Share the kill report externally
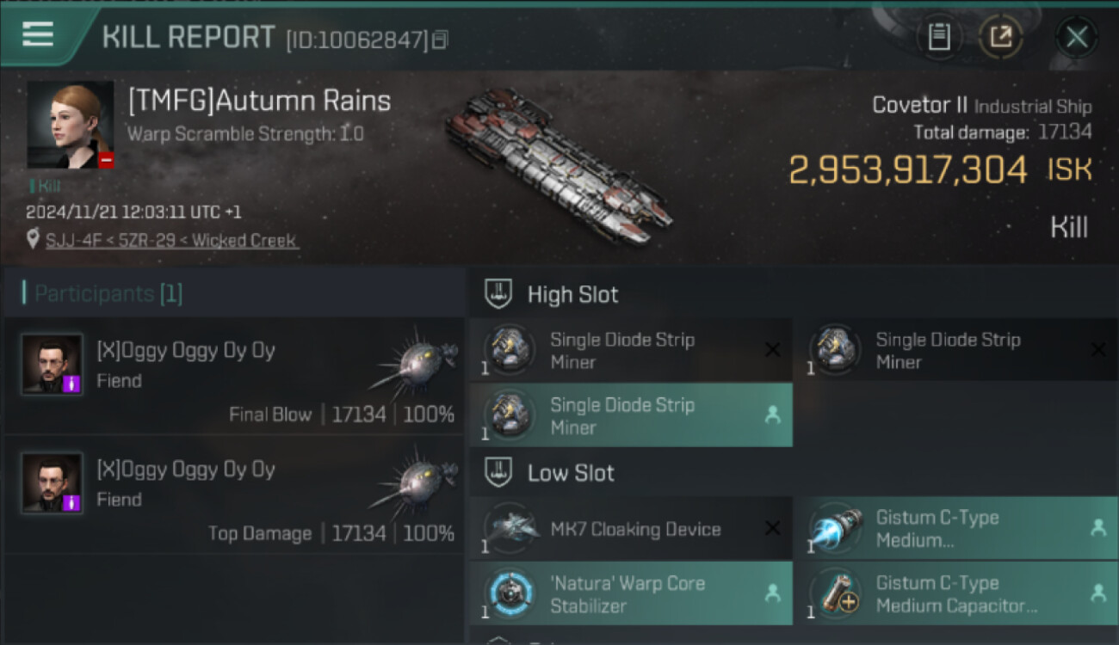1119x645 pixels. click(x=1000, y=37)
